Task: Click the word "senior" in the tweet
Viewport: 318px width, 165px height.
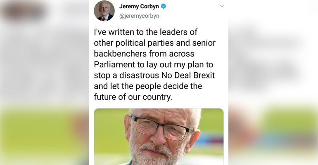Action: point(204,43)
